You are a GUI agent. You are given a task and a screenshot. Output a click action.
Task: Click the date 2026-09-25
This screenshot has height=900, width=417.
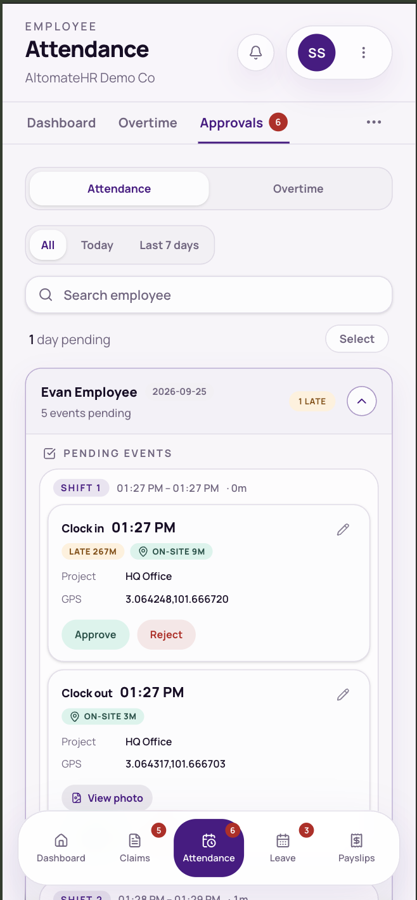[179, 392]
